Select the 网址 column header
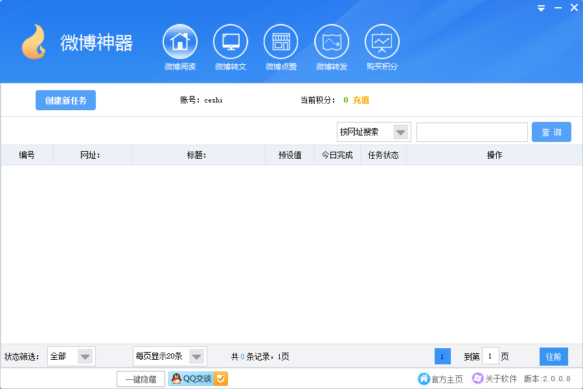This screenshot has height=389, width=583. [x=92, y=154]
